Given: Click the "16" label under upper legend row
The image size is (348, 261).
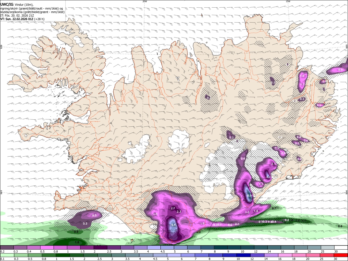Looking at the screenshot, I should click(x=282, y=251).
